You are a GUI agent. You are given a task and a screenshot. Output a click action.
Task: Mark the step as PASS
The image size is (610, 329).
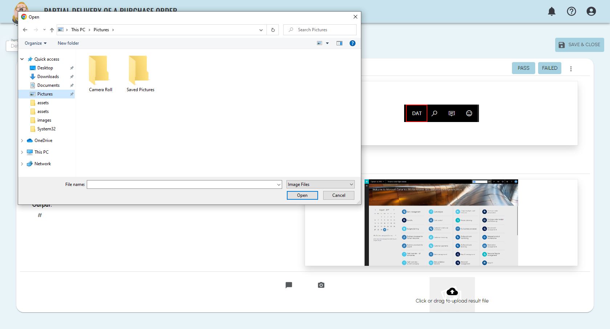523,68
